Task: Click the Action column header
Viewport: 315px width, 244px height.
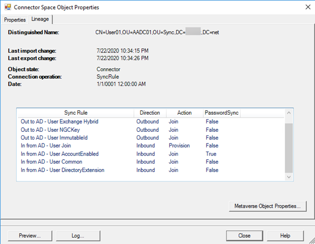Action: point(184,113)
